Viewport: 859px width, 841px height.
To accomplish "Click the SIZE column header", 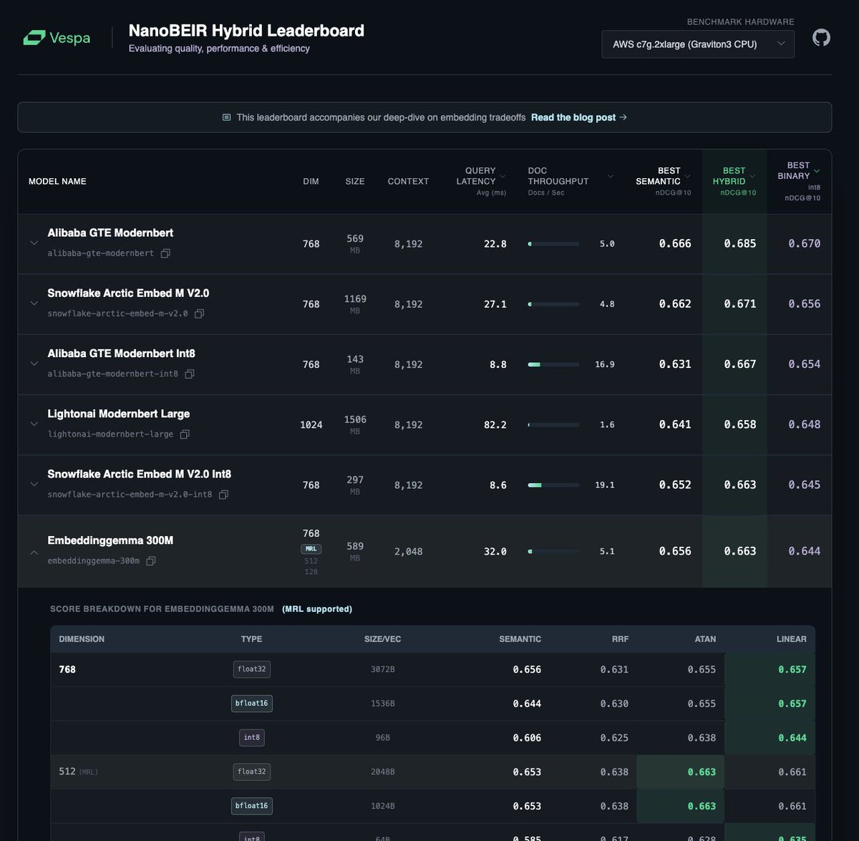I will click(x=355, y=182).
